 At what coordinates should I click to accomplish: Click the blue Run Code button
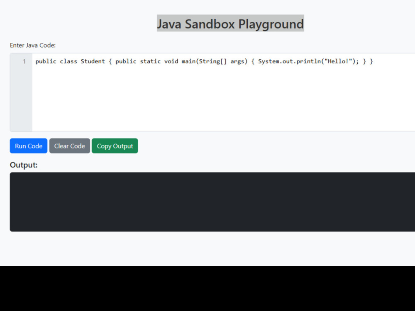(x=29, y=146)
